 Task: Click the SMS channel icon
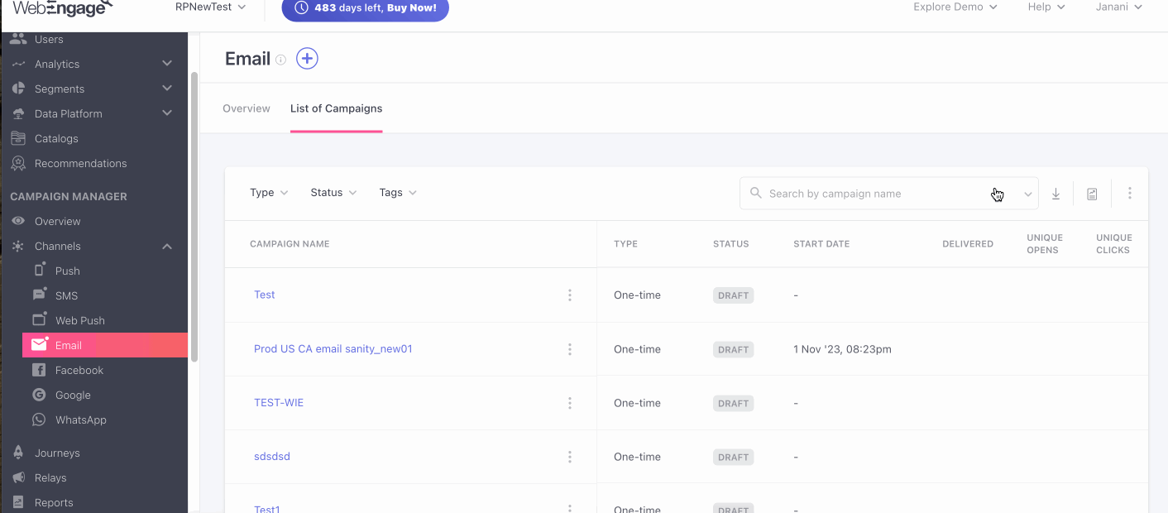pyautogui.click(x=39, y=295)
